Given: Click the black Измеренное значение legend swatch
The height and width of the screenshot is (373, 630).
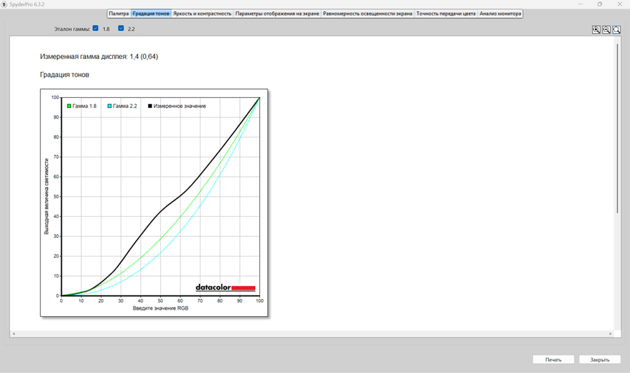Looking at the screenshot, I should click(150, 106).
